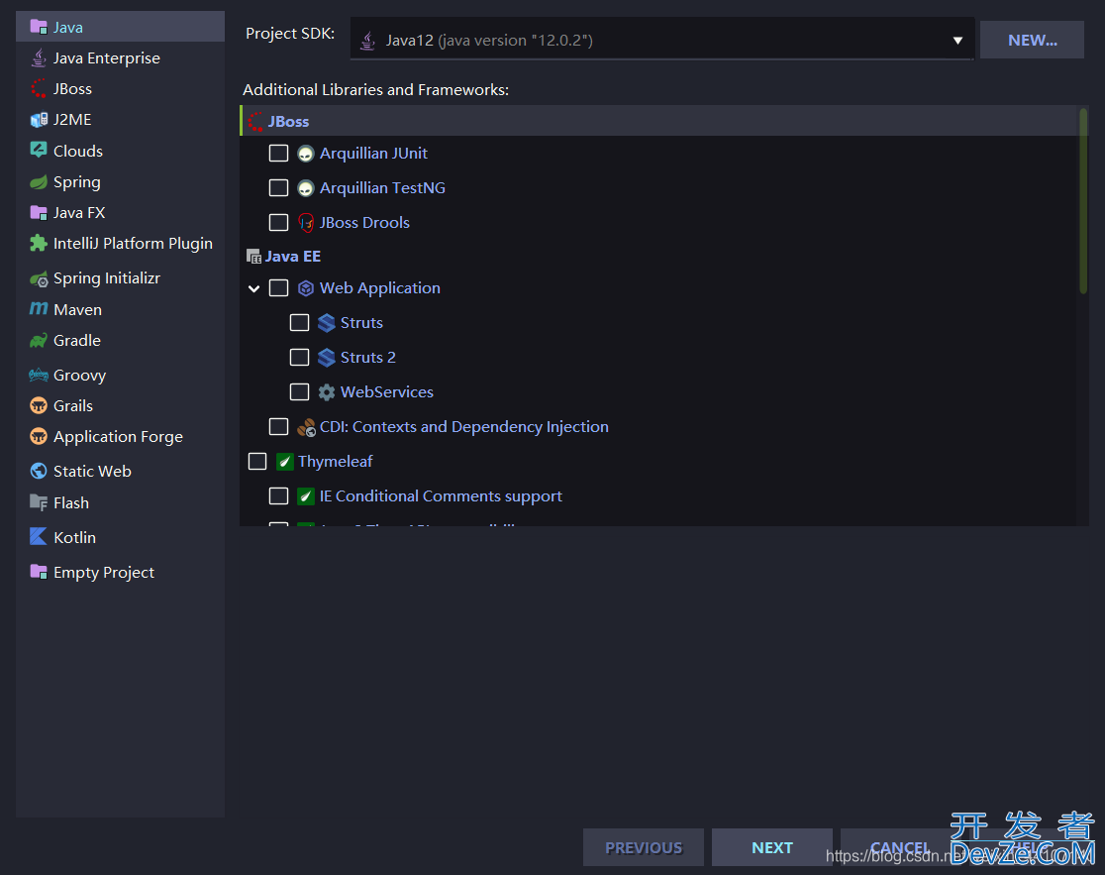The height and width of the screenshot is (875, 1105).
Task: Check the Struts checkbox
Action: 299,323
